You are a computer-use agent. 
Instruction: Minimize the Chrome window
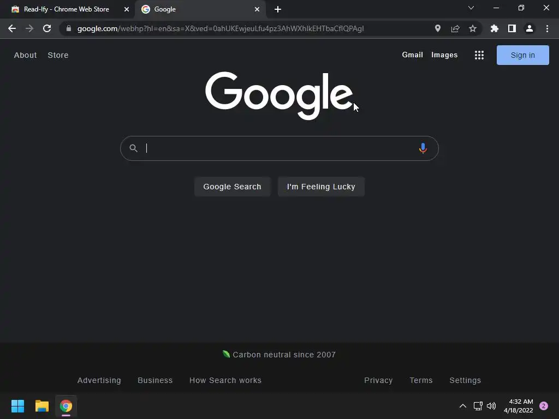click(496, 8)
